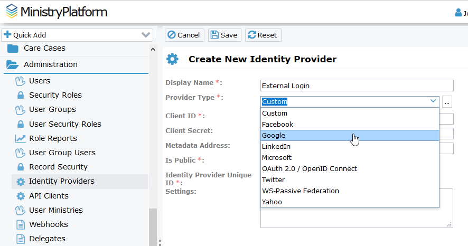
Task: Expand the Care Cases folder
Action: (44, 49)
